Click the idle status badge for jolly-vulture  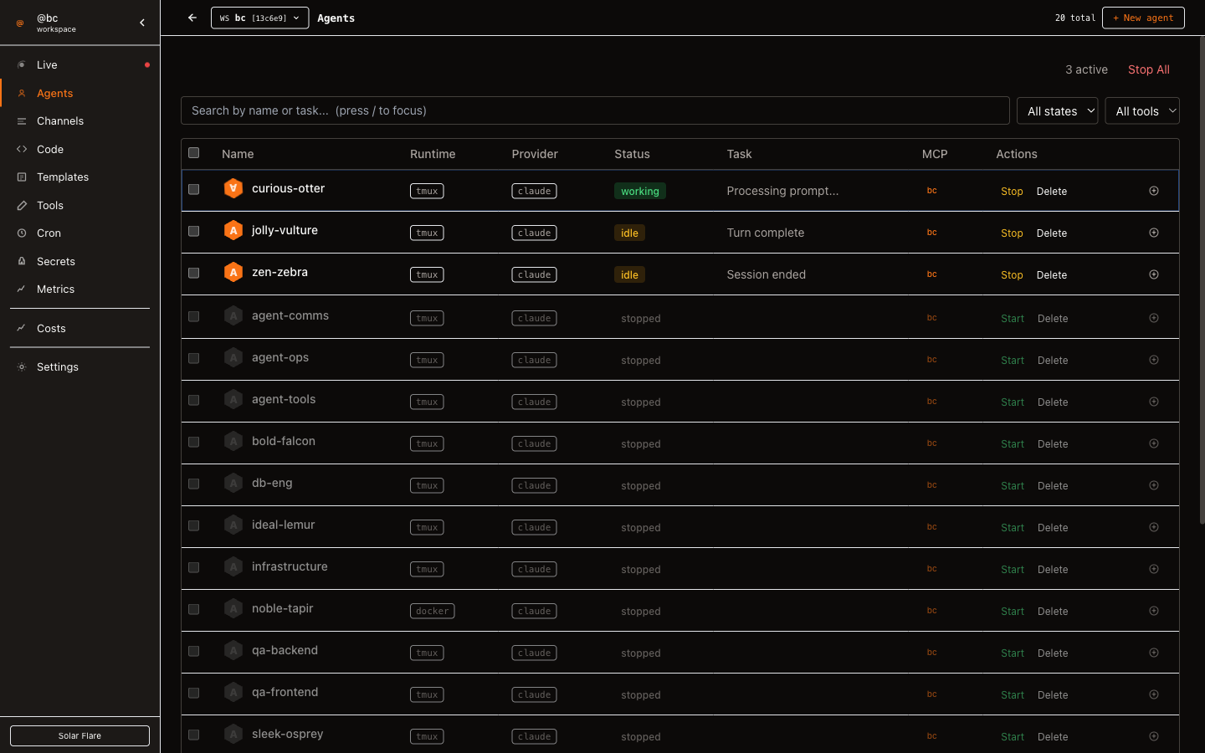tap(629, 233)
